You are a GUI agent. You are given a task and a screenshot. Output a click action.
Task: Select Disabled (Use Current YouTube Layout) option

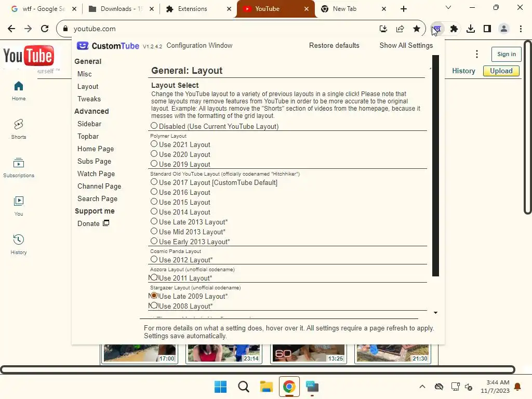(x=154, y=126)
